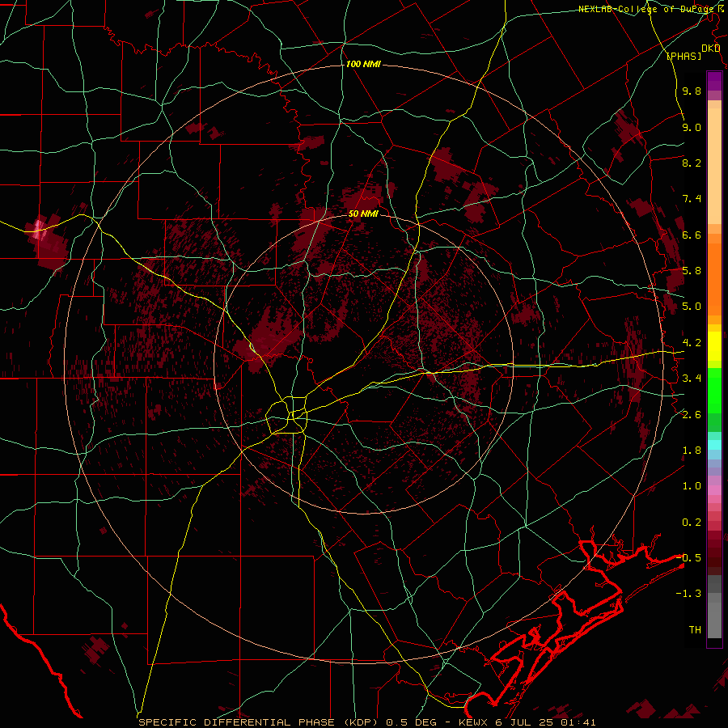This screenshot has height=728, width=728.
Task: Click the 6 JUL 25 01:41 timestamp
Action: 545,722
